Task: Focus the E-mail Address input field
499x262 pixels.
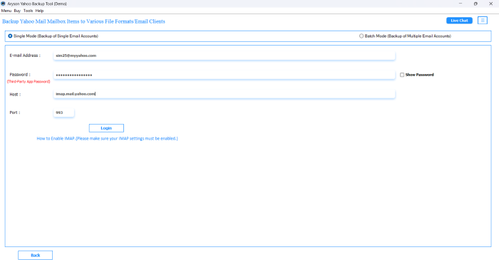Action: (x=224, y=56)
